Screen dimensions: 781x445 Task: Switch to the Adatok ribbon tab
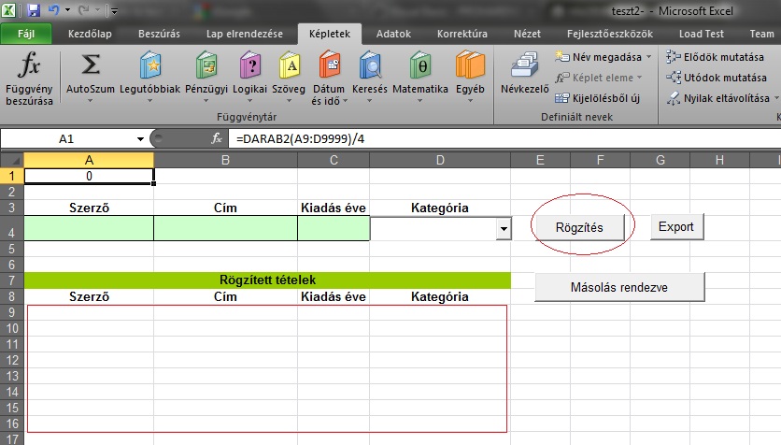393,34
